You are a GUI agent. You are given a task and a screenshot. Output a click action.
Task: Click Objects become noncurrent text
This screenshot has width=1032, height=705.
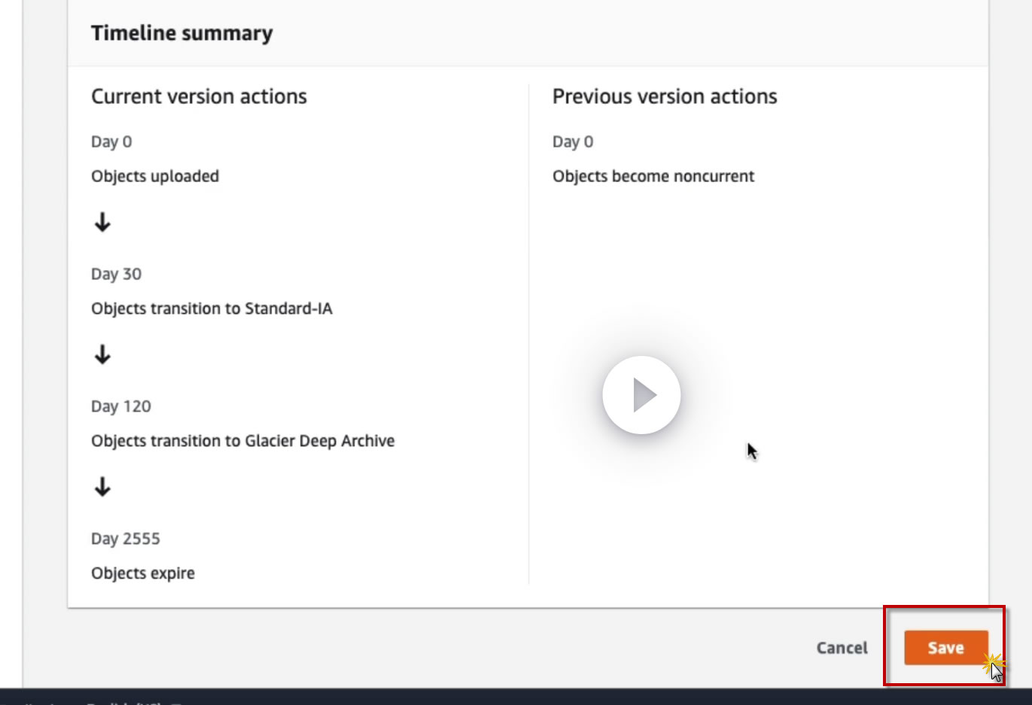tap(653, 176)
